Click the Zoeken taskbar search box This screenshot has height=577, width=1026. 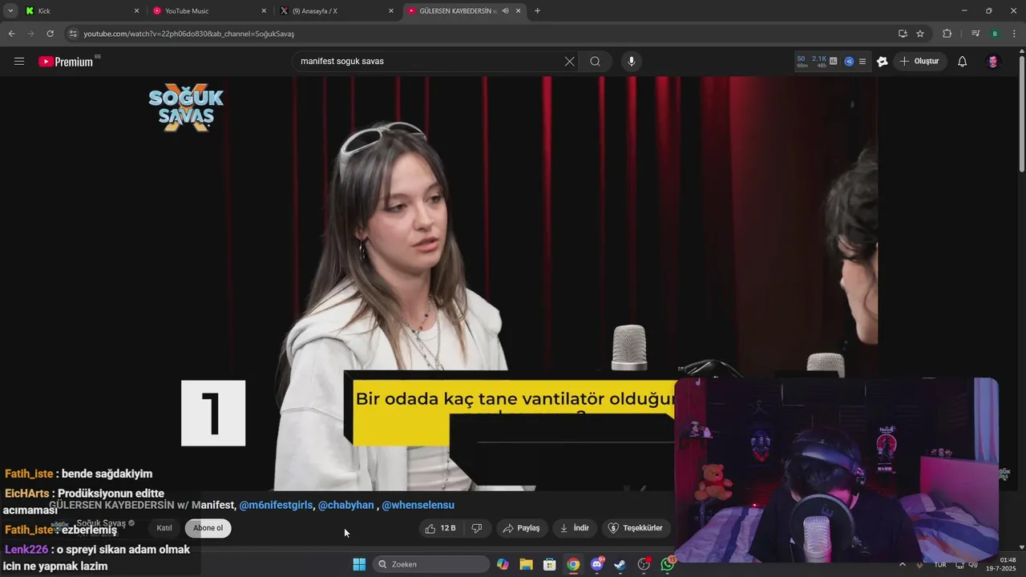point(432,564)
